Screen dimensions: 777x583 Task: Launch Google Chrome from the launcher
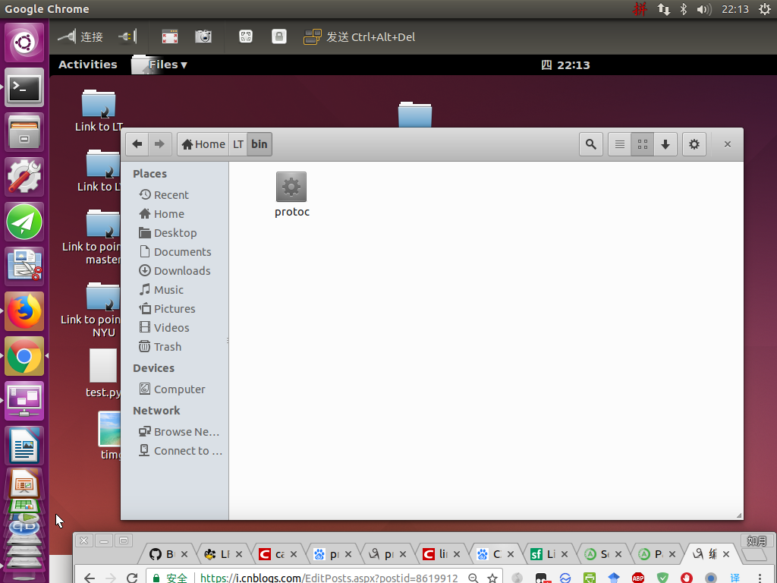(24, 356)
